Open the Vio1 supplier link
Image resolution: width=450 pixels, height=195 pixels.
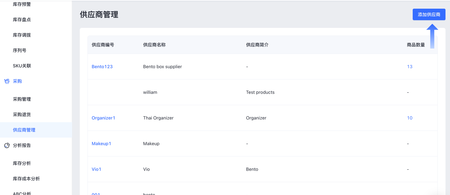click(x=96, y=169)
